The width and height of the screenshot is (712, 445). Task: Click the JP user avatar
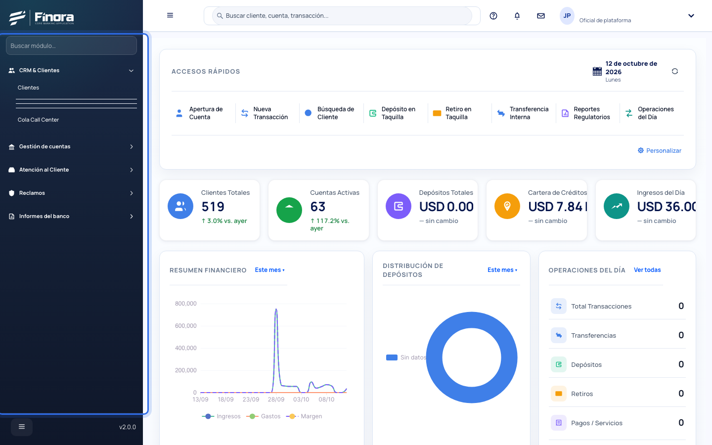(567, 16)
